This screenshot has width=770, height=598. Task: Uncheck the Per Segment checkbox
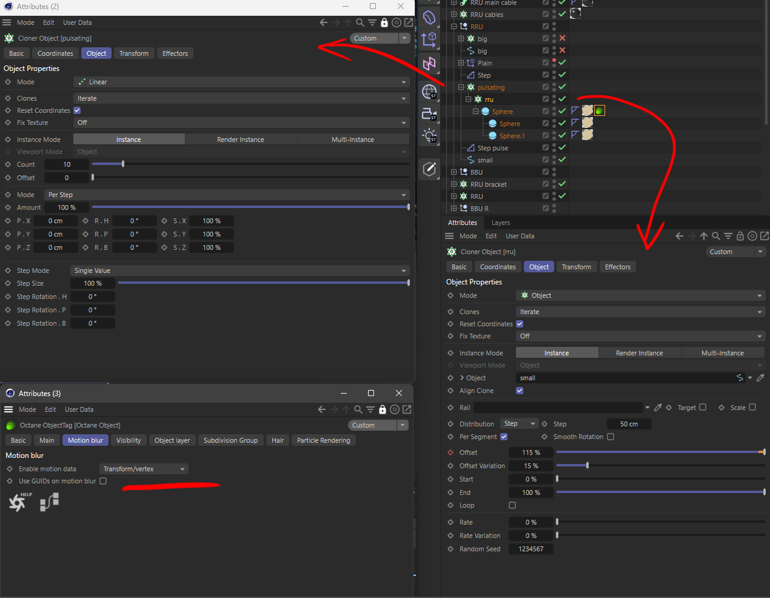pos(504,437)
